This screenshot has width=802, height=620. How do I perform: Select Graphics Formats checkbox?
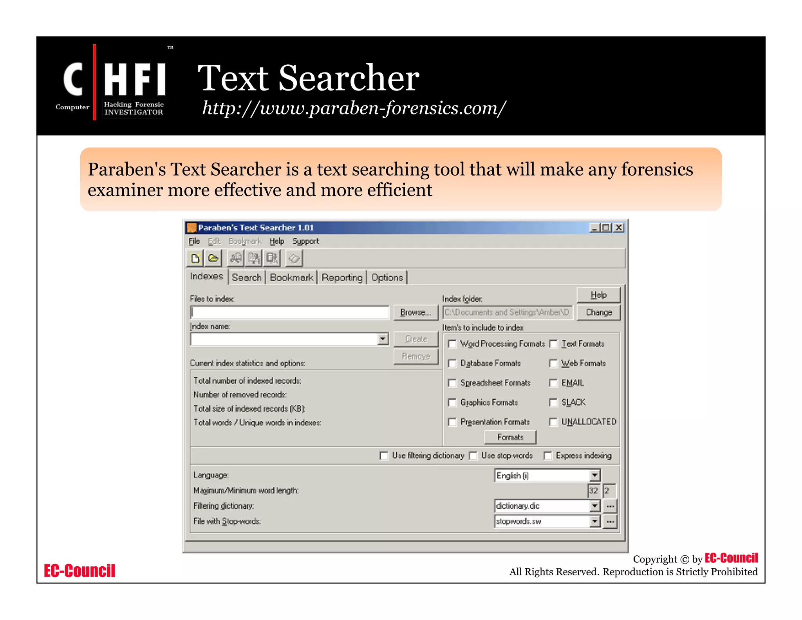[x=453, y=402]
